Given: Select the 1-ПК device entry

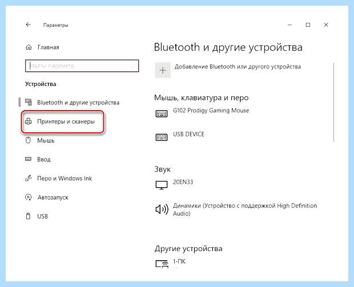Looking at the screenshot, I should [179, 261].
